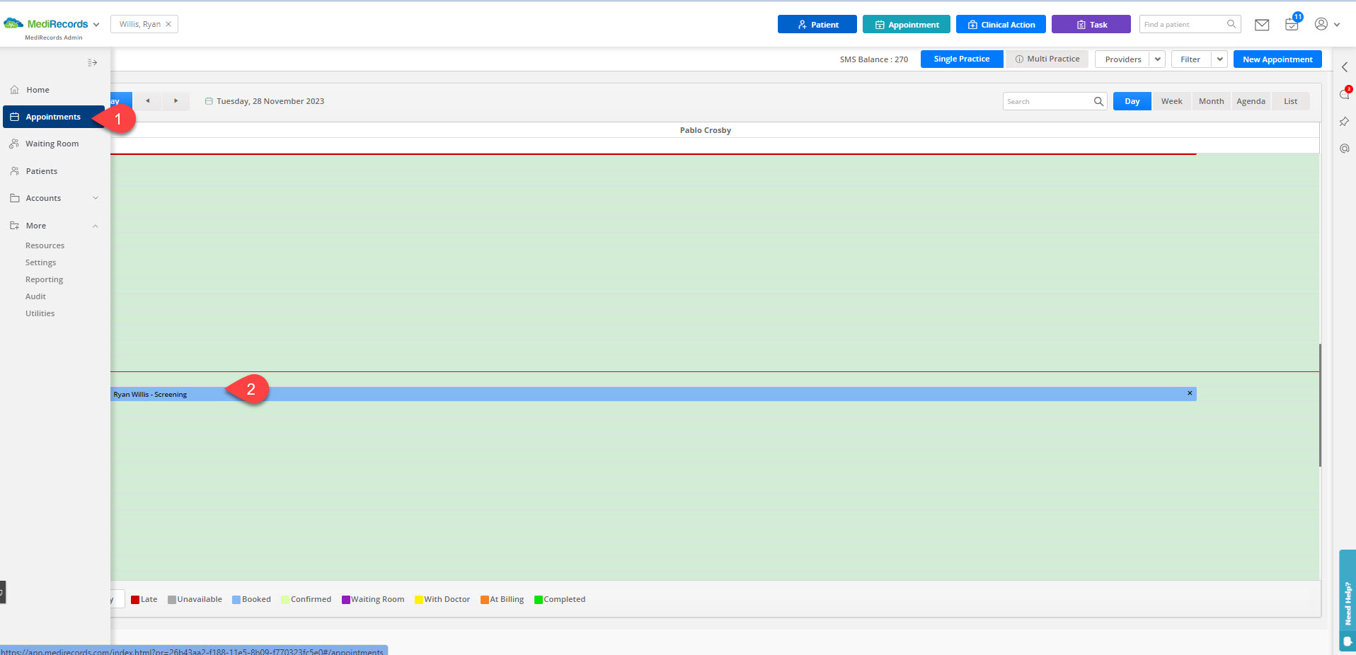Click the MediRecords logo

pyautogui.click(x=46, y=24)
